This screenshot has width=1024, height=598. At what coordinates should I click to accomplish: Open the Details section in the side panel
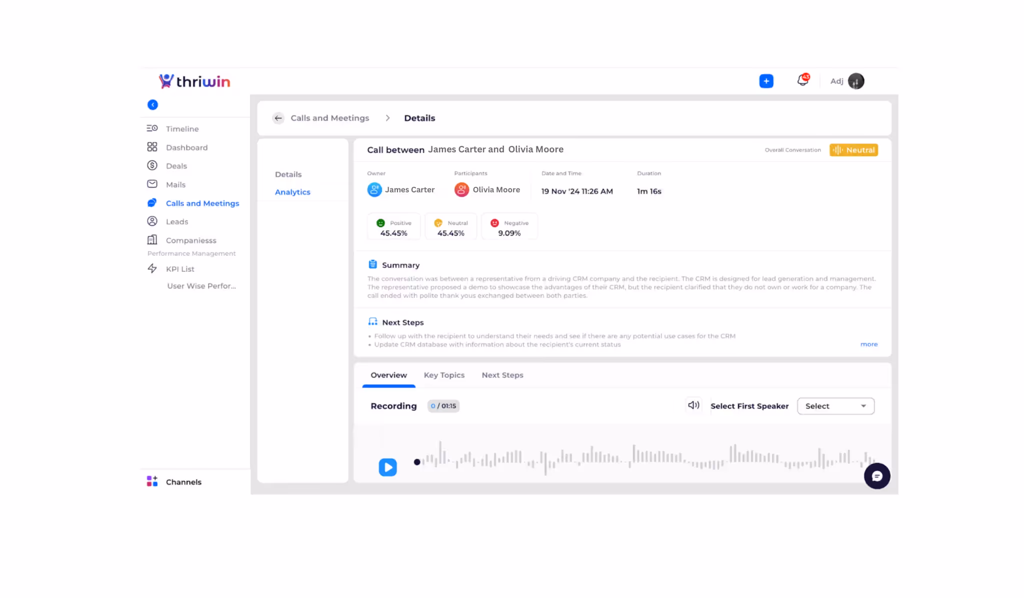[288, 174]
